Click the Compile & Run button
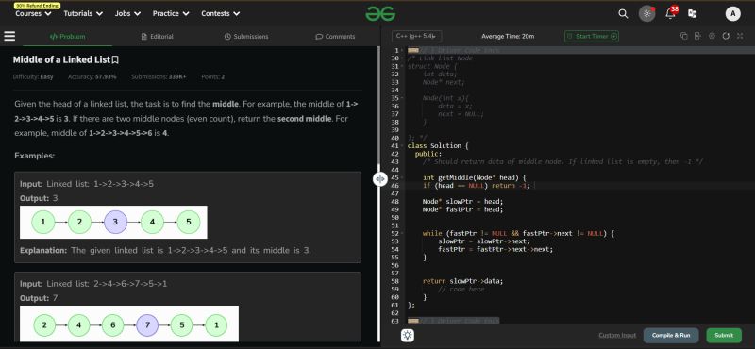The width and height of the screenshot is (755, 349). click(x=671, y=336)
